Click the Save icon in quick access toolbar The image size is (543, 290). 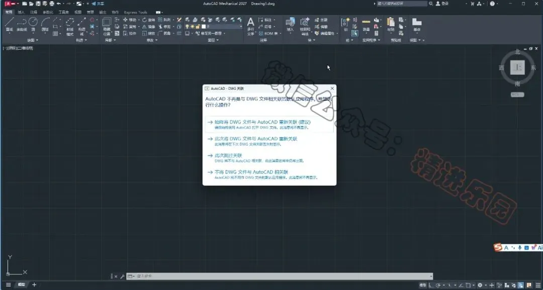(38, 4)
